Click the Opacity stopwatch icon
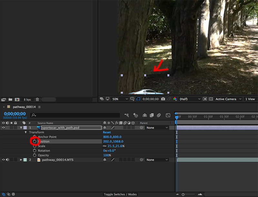Viewport: 258px width, 197px height. 35,155
